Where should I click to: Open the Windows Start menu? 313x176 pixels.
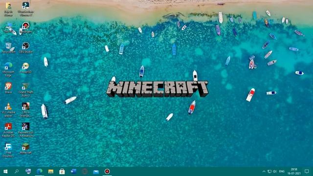tap(5, 172)
